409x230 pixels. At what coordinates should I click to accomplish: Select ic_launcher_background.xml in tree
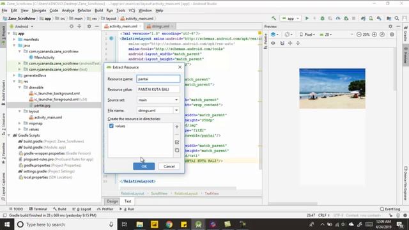57,93
